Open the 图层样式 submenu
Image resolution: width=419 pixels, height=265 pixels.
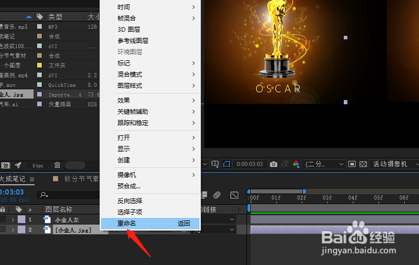[x=150, y=86]
